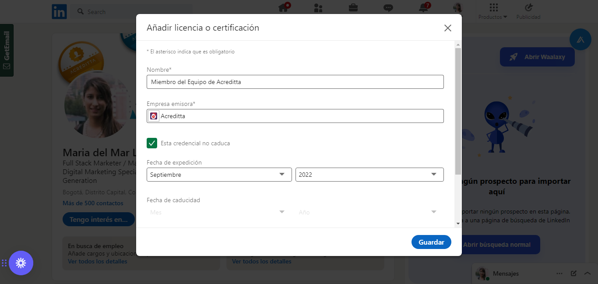
Task: Click the LinkedIn link in Waalaxy text
Action: pyautogui.click(x=559, y=221)
